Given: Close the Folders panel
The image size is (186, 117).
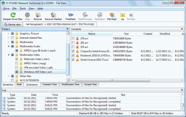Looking at the screenshot, I should [68, 29].
